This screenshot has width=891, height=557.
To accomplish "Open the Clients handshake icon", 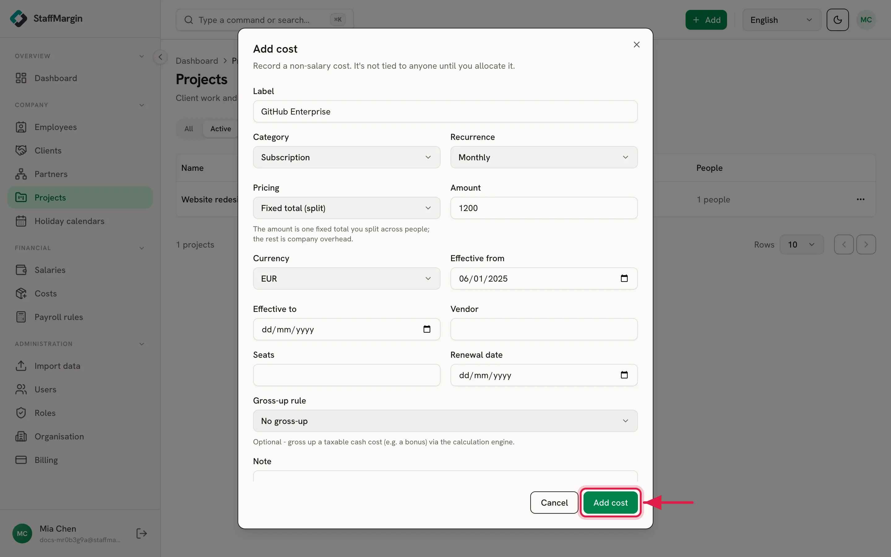I will 21,150.
